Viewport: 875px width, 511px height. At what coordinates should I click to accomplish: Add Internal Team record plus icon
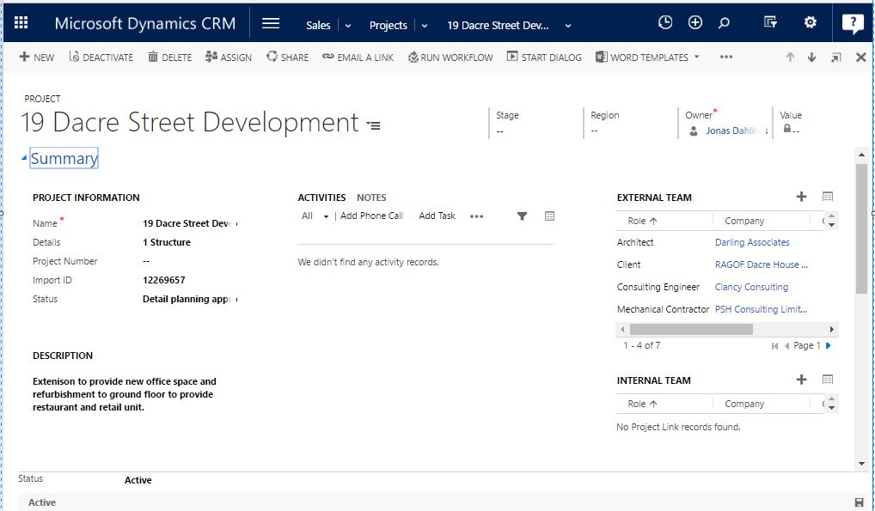(x=801, y=380)
